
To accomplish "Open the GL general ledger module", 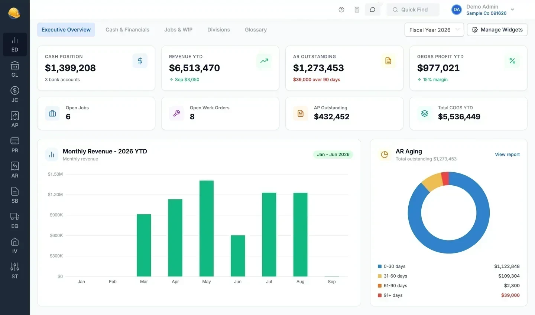I will (15, 70).
